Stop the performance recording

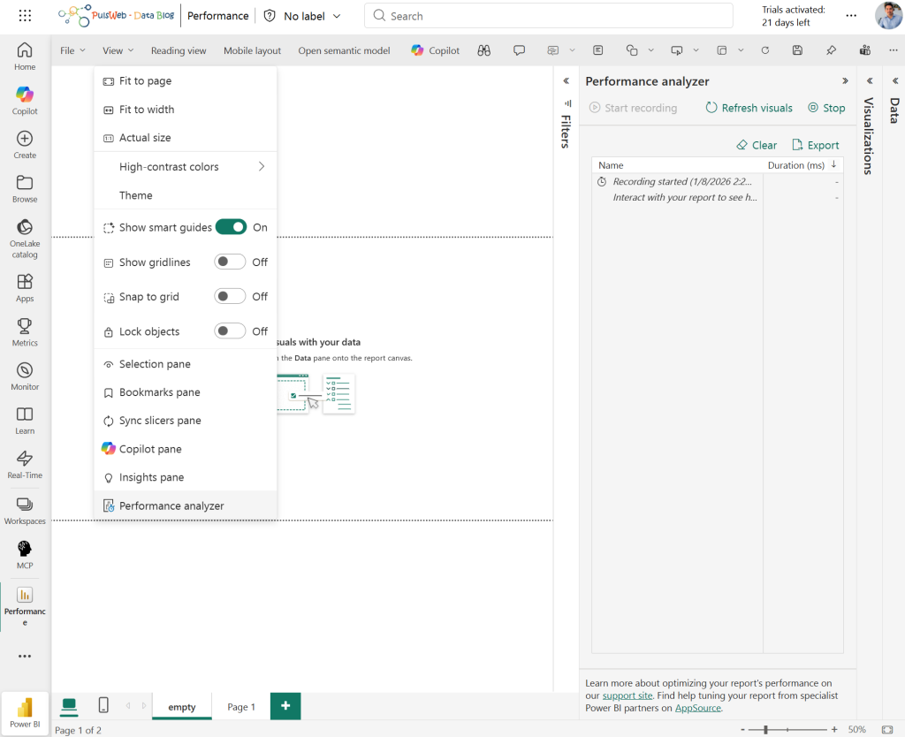[826, 108]
